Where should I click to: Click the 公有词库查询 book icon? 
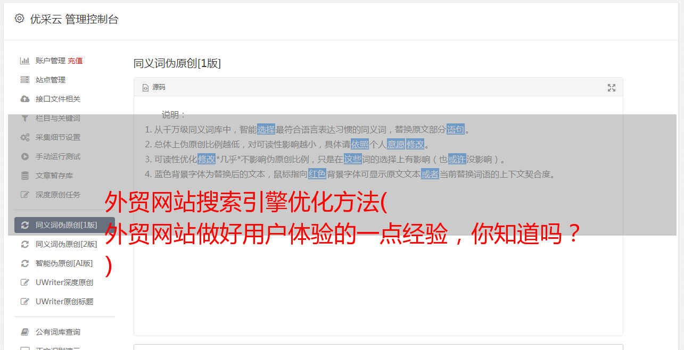pos(24,332)
